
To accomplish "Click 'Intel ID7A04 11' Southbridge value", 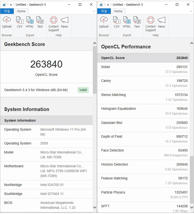I will tap(52, 194).
